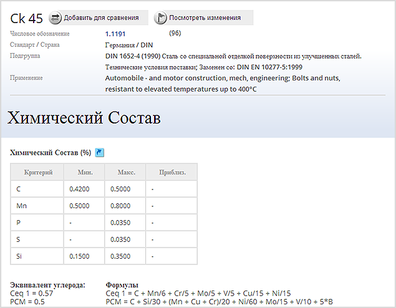Click the Si maximum value 0.3500

click(120, 256)
